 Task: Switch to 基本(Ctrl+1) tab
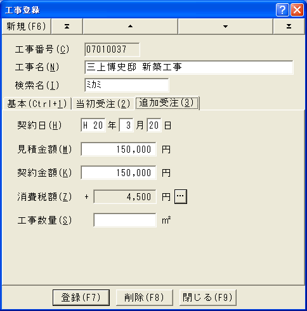pyautogui.click(x=37, y=104)
